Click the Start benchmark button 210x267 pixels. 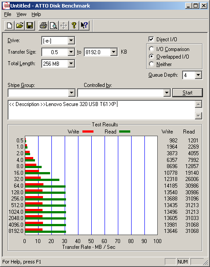[187, 93]
